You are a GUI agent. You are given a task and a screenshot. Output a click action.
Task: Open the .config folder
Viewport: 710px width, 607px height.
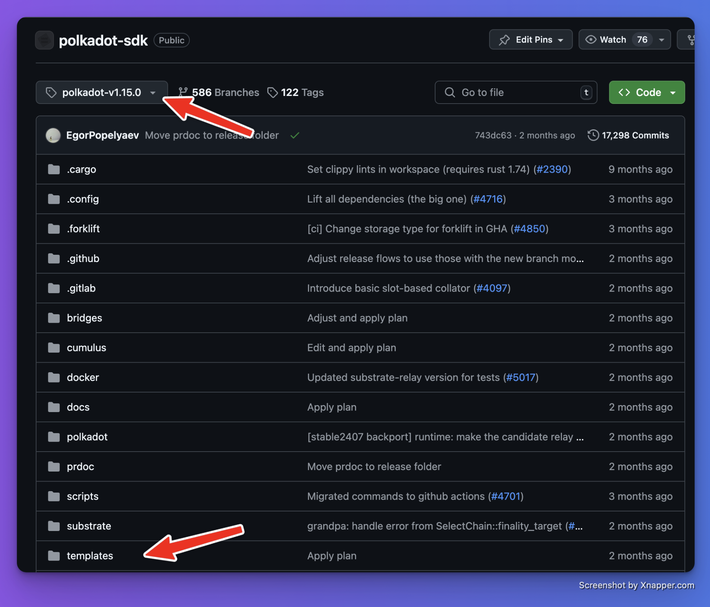pyautogui.click(x=83, y=199)
